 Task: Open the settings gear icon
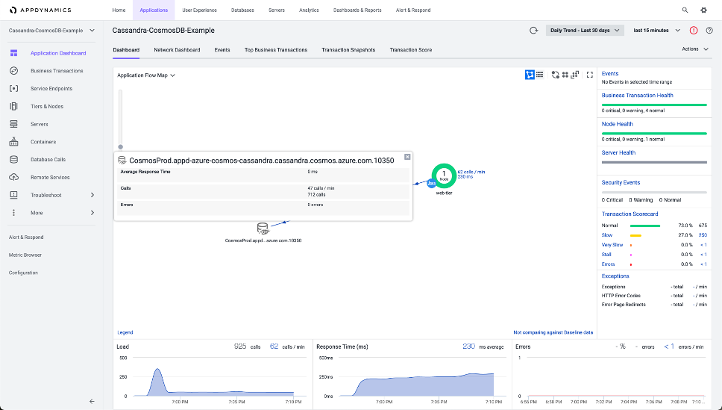(x=703, y=10)
